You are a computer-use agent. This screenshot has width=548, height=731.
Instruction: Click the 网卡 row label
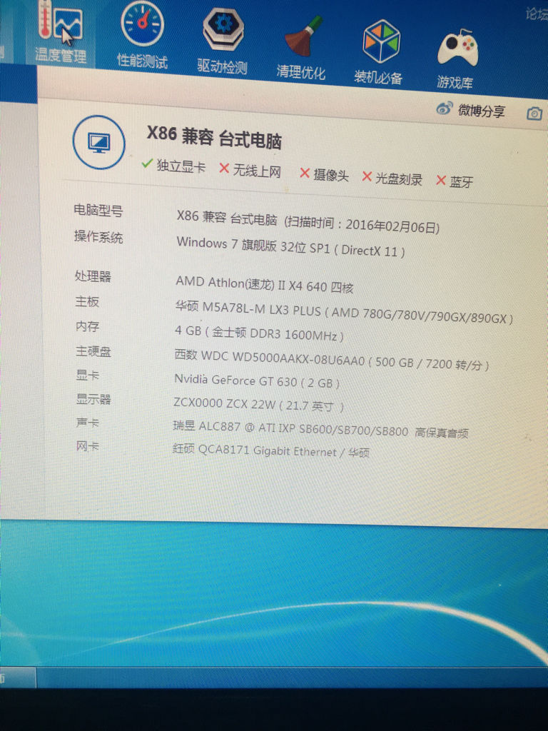tap(88, 447)
